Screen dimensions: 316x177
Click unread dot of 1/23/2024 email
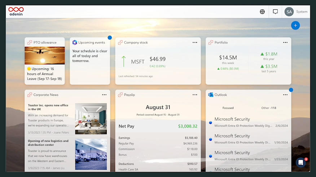210,156
